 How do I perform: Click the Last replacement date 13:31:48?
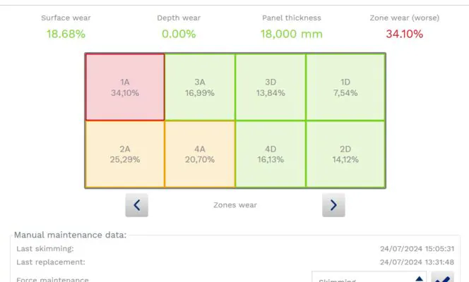[415, 262]
